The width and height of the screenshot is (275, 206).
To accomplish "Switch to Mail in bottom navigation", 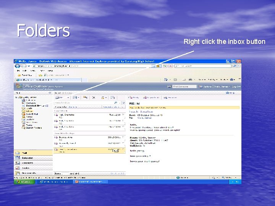I will [33, 153].
